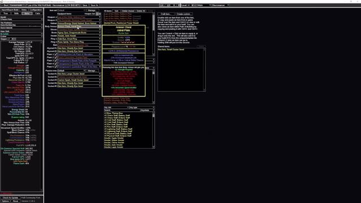
Task: Click the Save As button
Action: point(94,5)
